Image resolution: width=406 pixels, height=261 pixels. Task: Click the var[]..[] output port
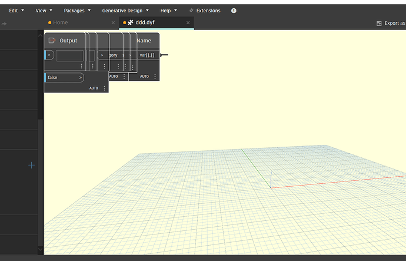pyautogui.click(x=147, y=55)
